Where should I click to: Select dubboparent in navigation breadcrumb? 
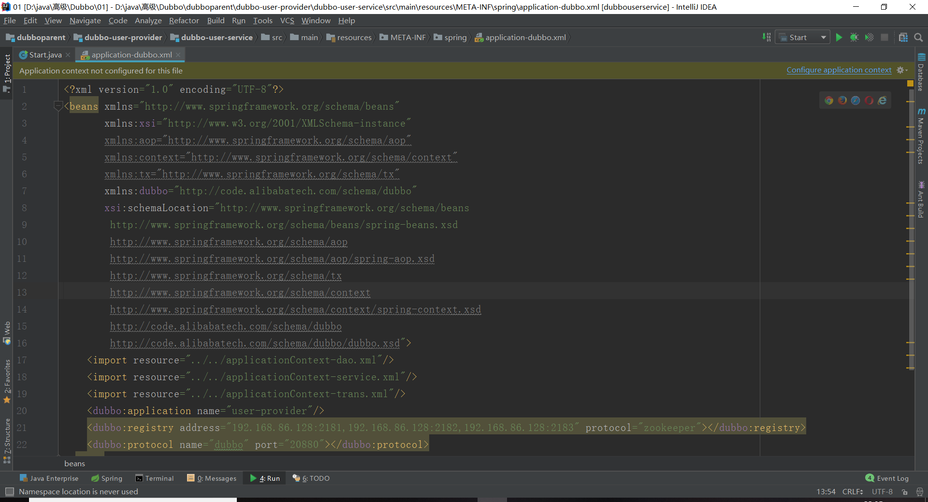click(x=36, y=38)
